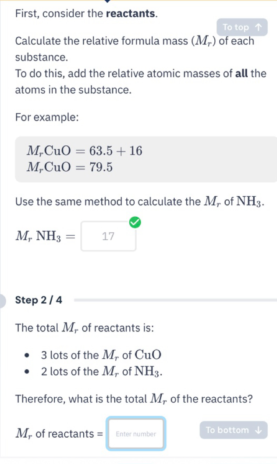Click the Mr NH3 equation label
The height and width of the screenshot is (464, 277).
click(x=46, y=237)
